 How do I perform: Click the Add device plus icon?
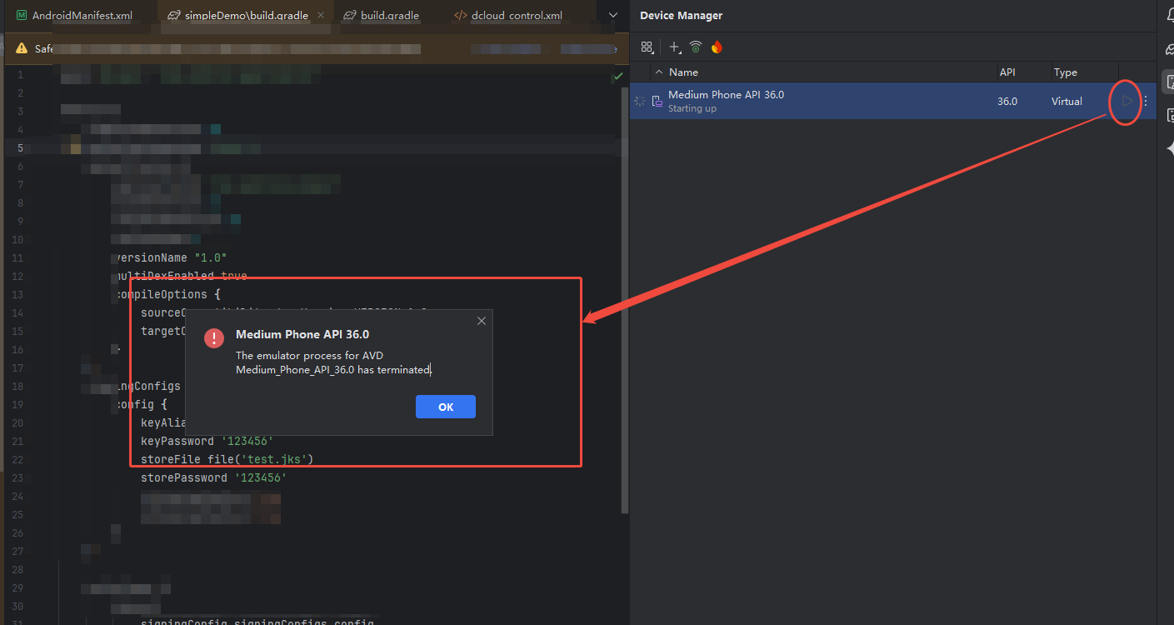click(675, 47)
